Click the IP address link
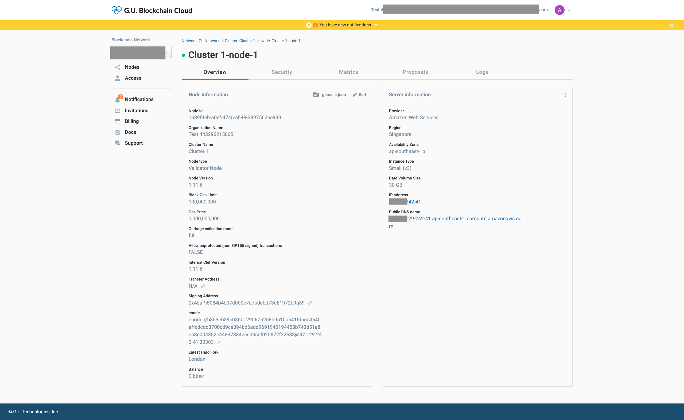684x420 pixels. coord(405,202)
